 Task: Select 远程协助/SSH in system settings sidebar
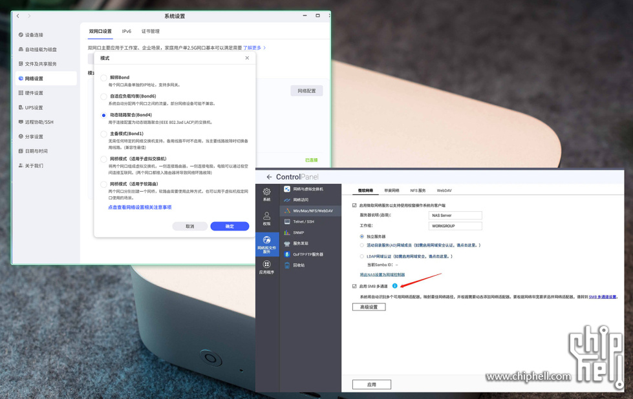click(39, 122)
